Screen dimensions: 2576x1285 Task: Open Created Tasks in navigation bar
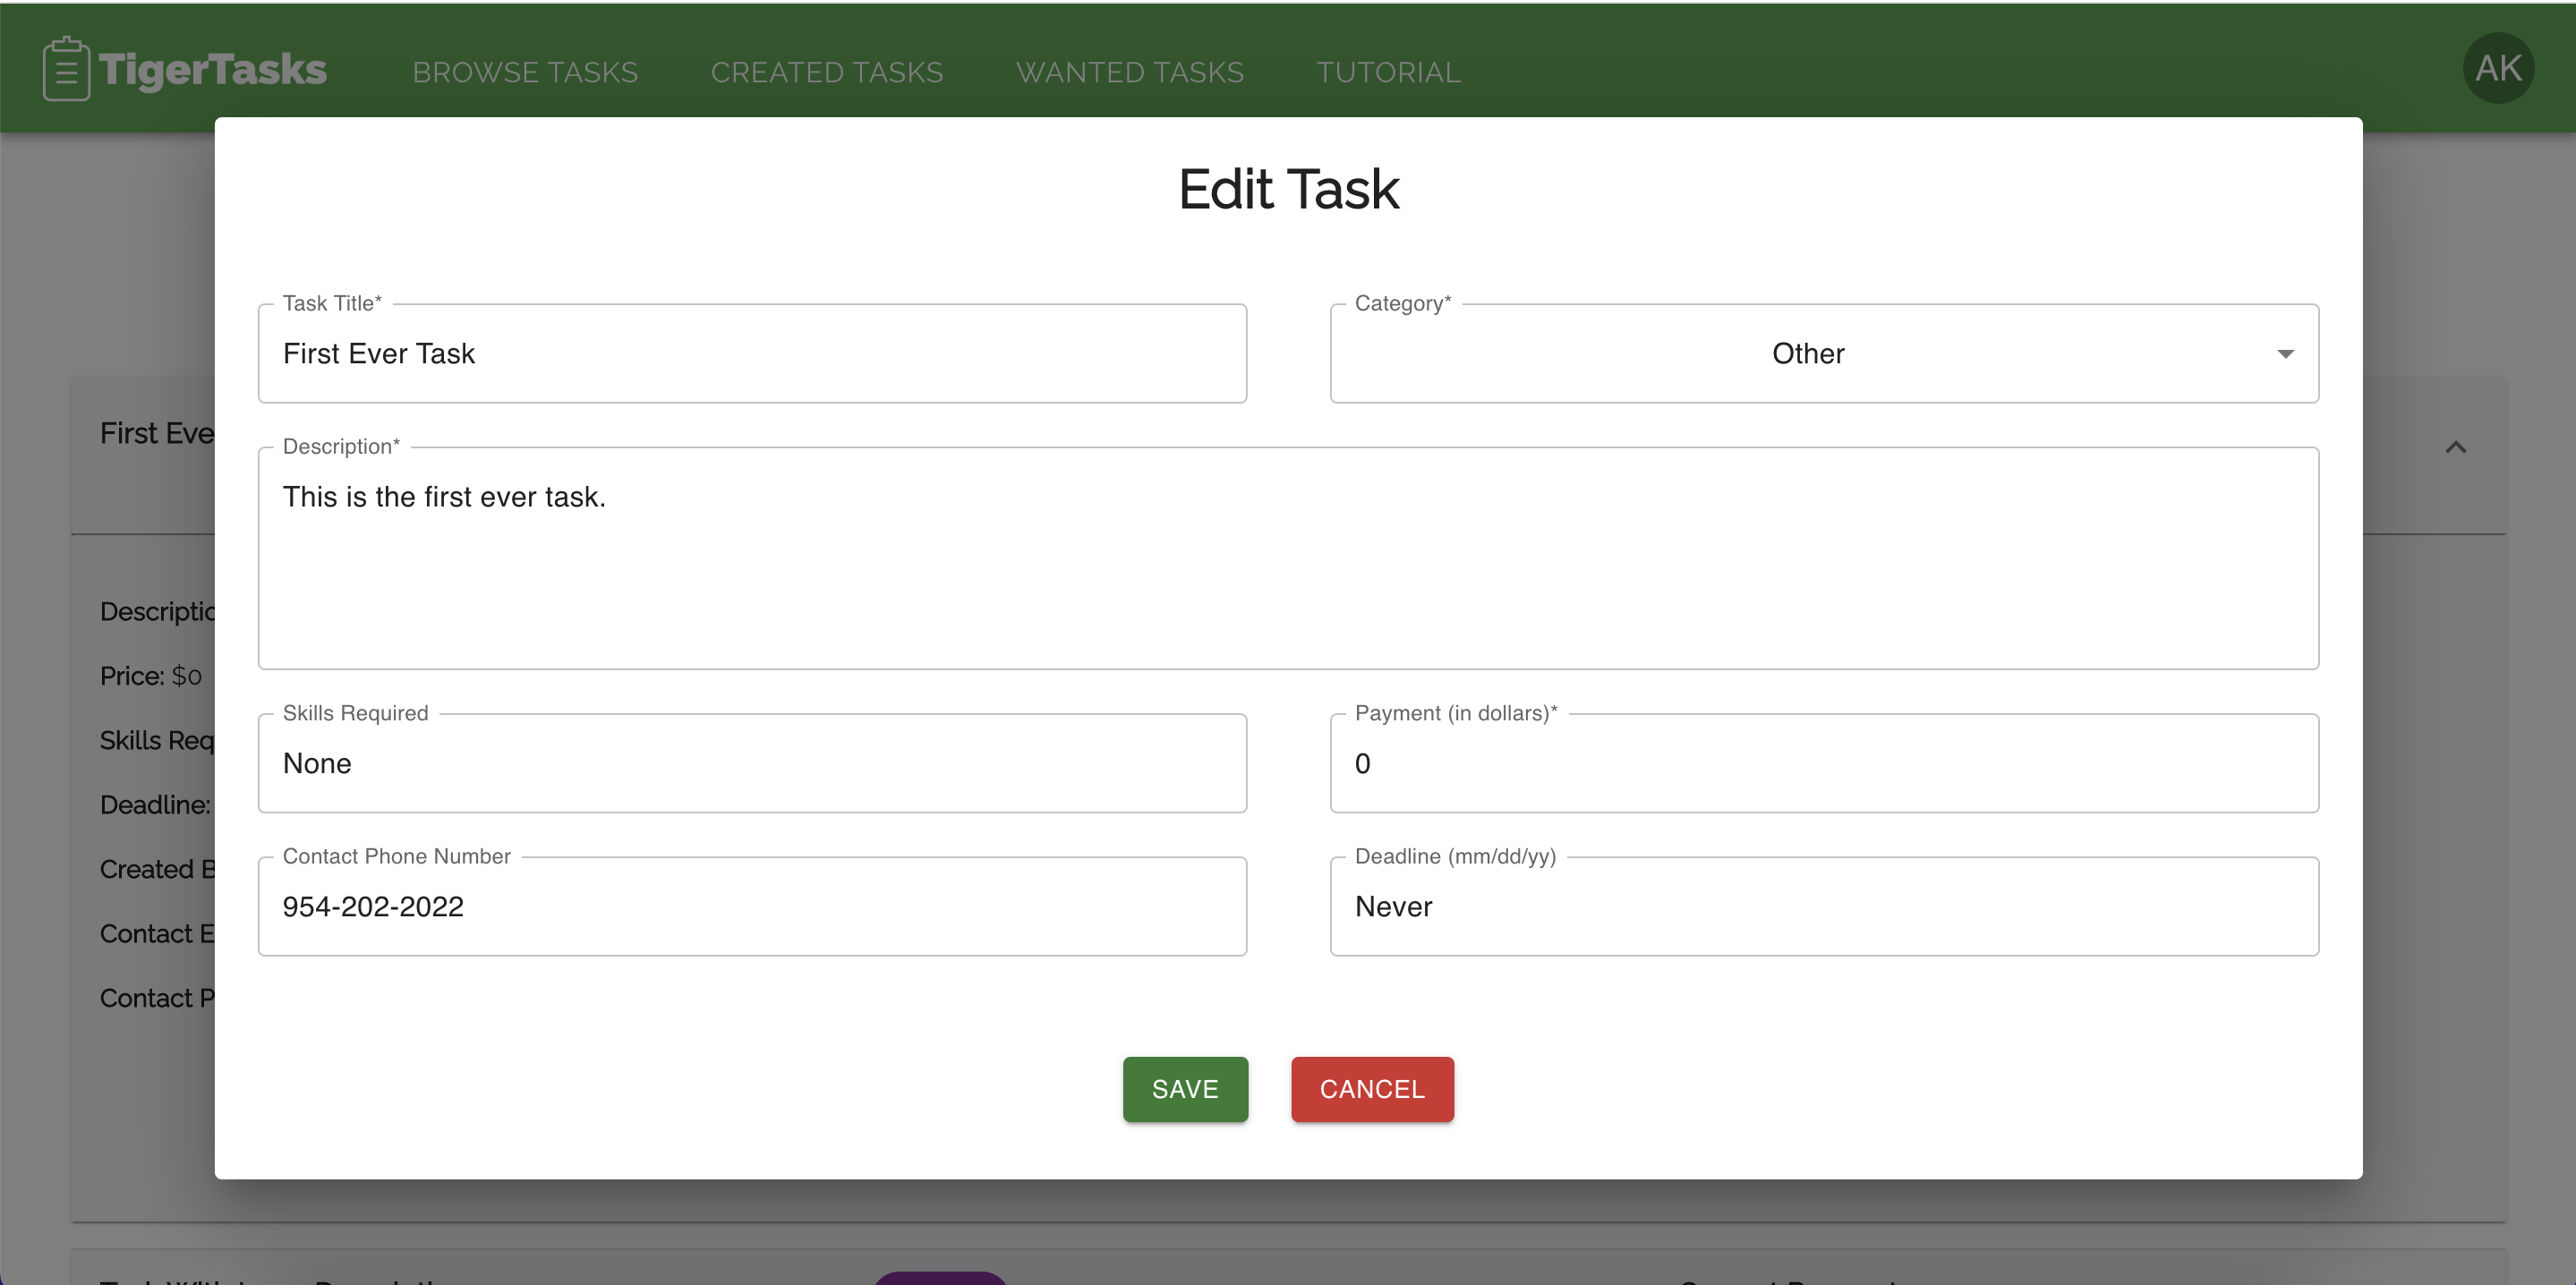[826, 72]
